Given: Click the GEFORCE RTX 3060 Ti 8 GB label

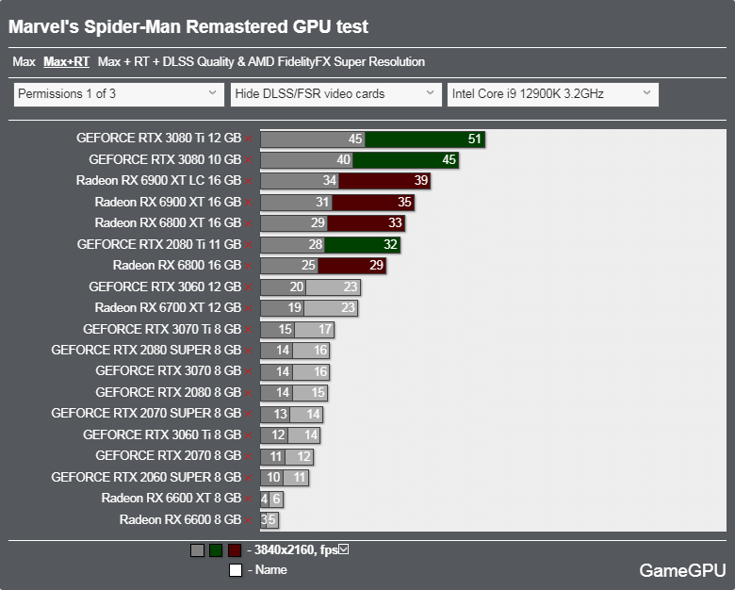Looking at the screenshot, I should point(162,434).
